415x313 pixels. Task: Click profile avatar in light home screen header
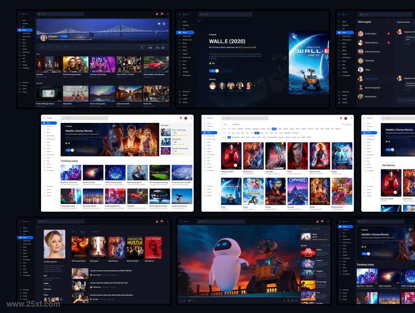pos(186,118)
